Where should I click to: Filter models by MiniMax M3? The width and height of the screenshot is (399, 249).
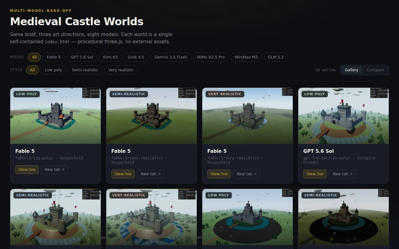click(246, 57)
